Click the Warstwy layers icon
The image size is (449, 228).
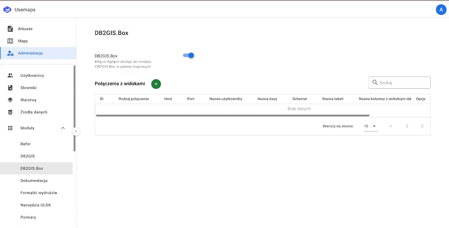pyautogui.click(x=10, y=100)
